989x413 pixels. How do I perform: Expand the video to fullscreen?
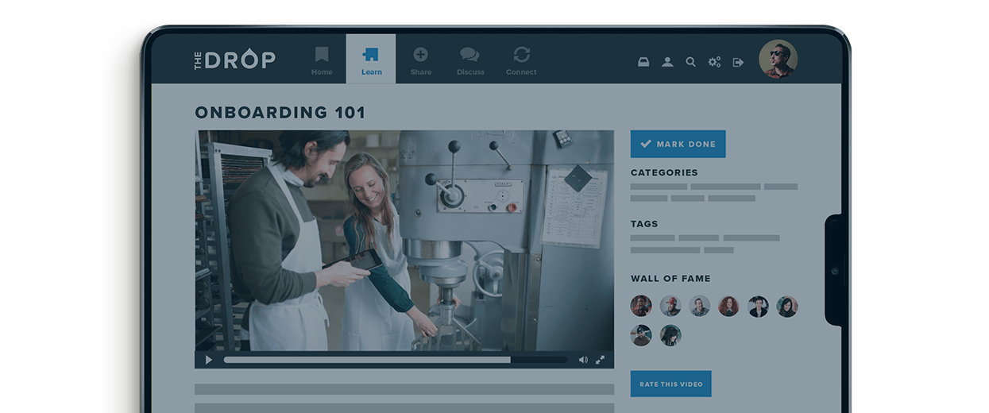(601, 360)
